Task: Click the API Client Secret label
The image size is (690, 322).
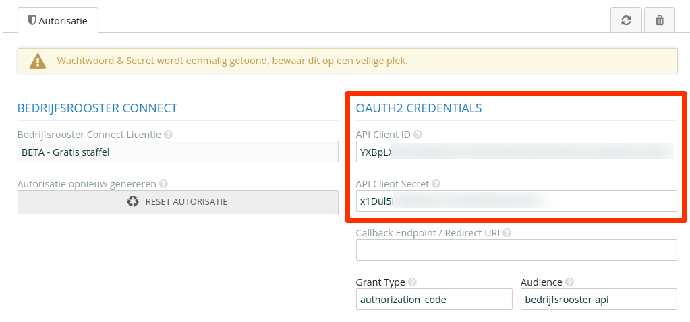Action: 393,184
